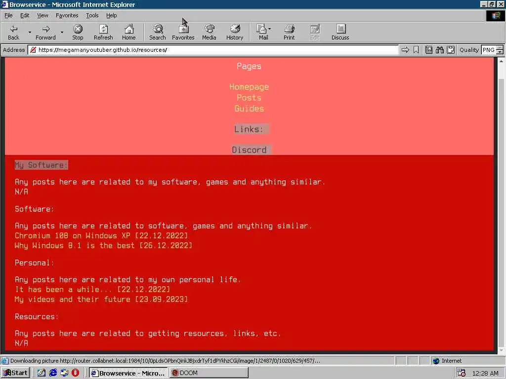Click the Quality PNG field
The image size is (506, 379).
[x=489, y=50]
